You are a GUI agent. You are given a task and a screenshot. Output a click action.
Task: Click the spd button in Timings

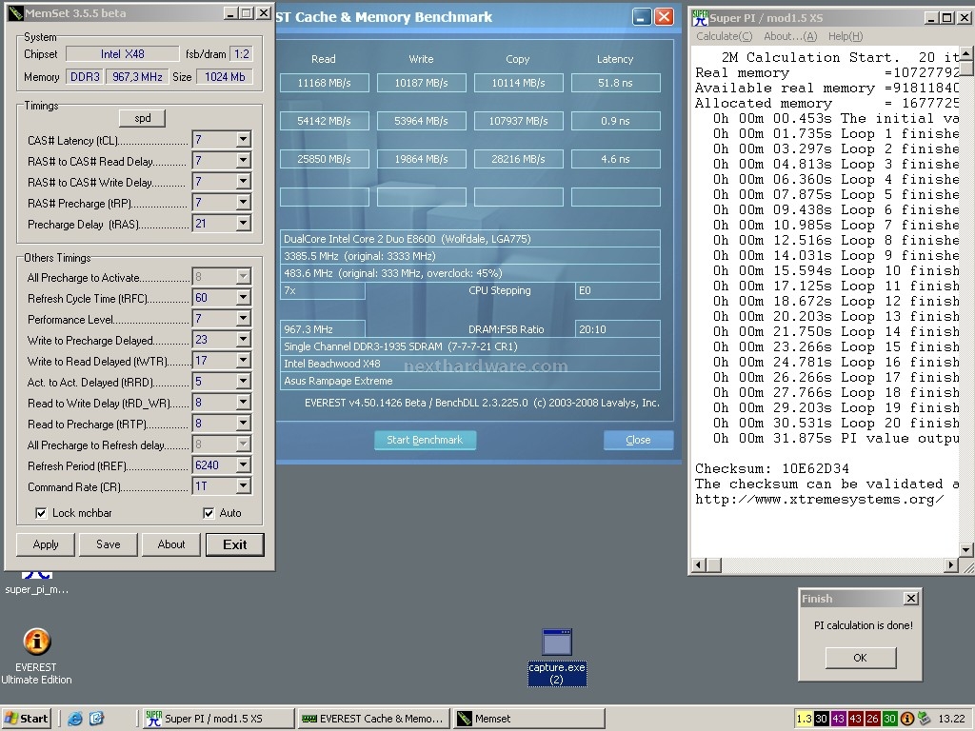pos(143,118)
